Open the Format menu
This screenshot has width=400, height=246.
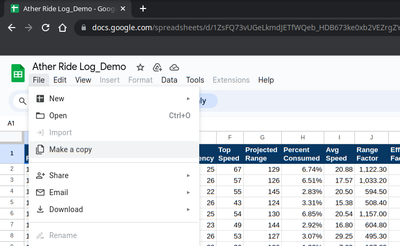click(140, 80)
